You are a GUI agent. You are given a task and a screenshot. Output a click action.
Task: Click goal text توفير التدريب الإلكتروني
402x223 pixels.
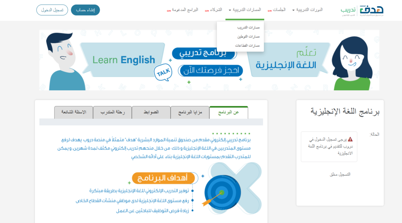tap(139, 191)
